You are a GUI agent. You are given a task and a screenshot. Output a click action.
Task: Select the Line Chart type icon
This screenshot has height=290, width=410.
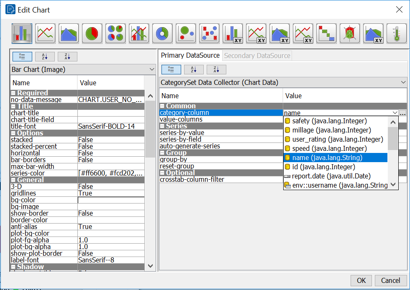tap(45, 33)
